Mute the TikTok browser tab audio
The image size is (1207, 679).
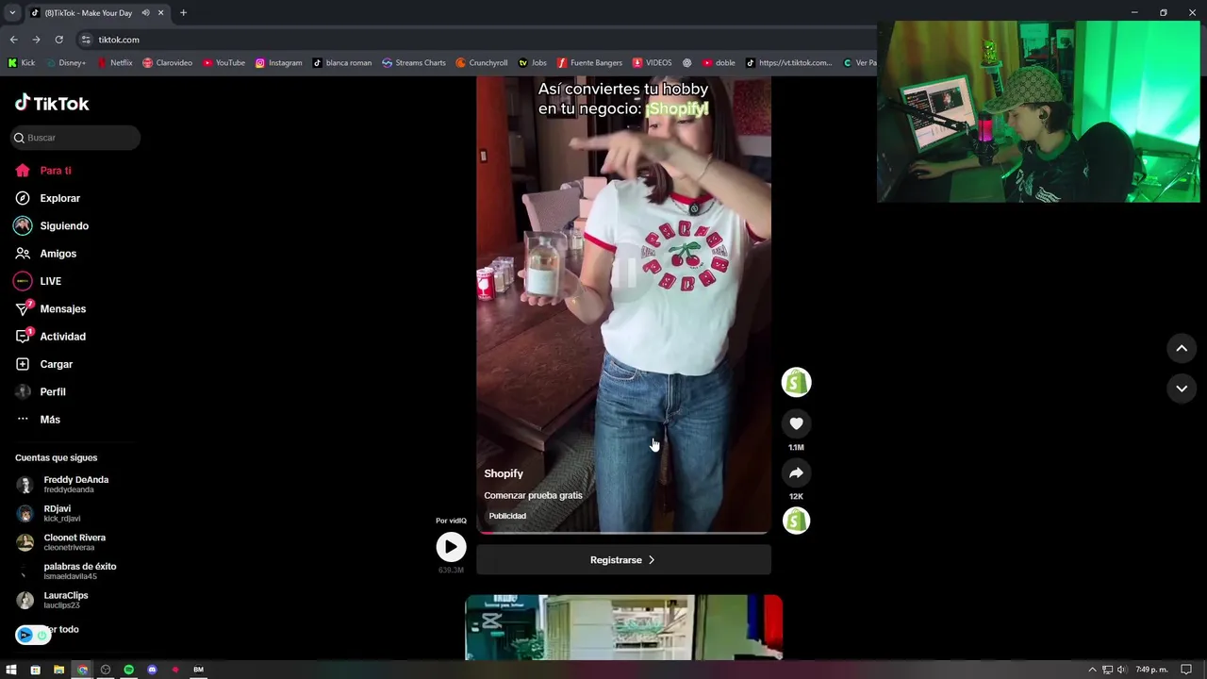click(145, 13)
